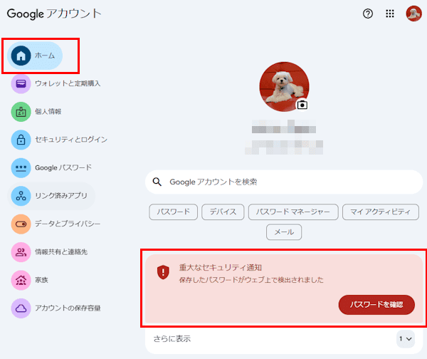Click the パスワード suggestion chip
427x359 pixels.
(x=173, y=212)
